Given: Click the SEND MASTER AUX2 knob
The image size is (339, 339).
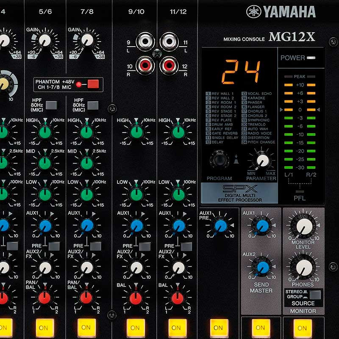Looking at the screenshot, I should pos(262,267).
